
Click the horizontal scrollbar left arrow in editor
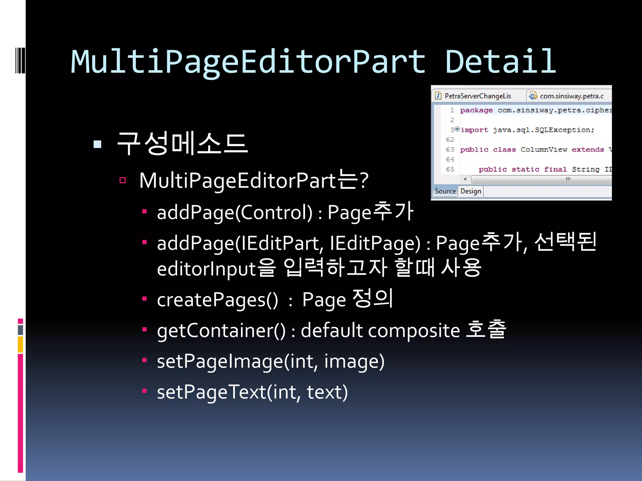(x=465, y=179)
